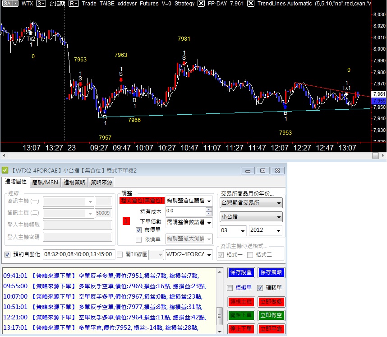Select the 09:55:00 log entry
Image resolution: width=387 pixels, height=337 pixels.
[105, 286]
